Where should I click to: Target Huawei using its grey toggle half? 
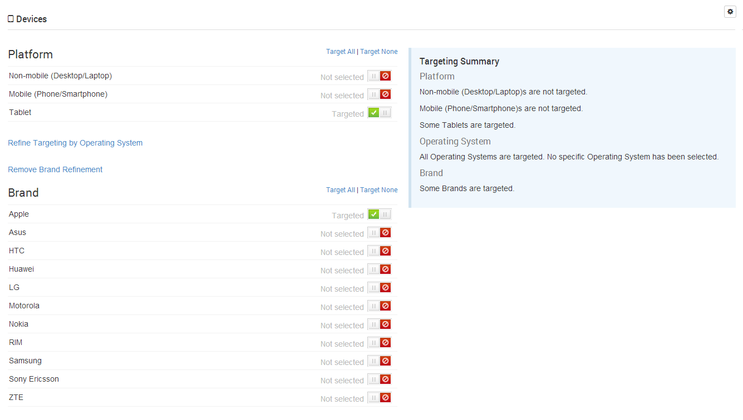pos(373,269)
